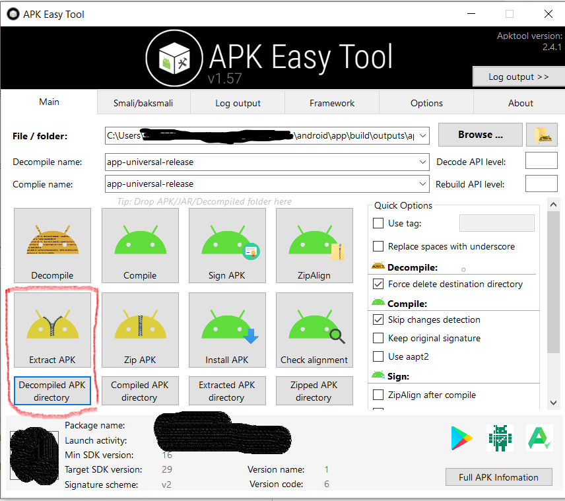Select the Main tab
This screenshot has width=565, height=501.
click(49, 102)
